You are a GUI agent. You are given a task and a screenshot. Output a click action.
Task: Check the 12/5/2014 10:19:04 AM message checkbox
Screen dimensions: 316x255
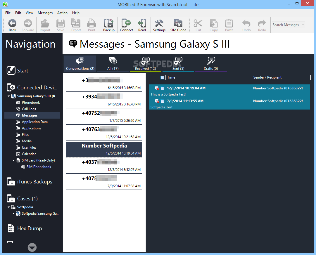coord(163,88)
